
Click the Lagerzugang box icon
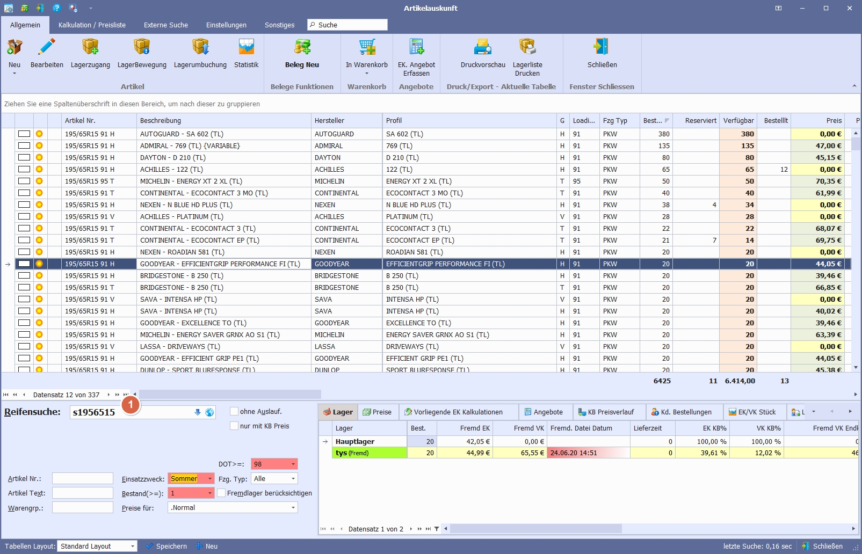[90, 47]
